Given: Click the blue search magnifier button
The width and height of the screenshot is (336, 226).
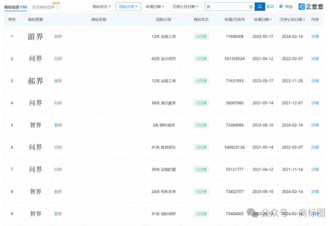Looking at the screenshot, I should (x=260, y=7).
